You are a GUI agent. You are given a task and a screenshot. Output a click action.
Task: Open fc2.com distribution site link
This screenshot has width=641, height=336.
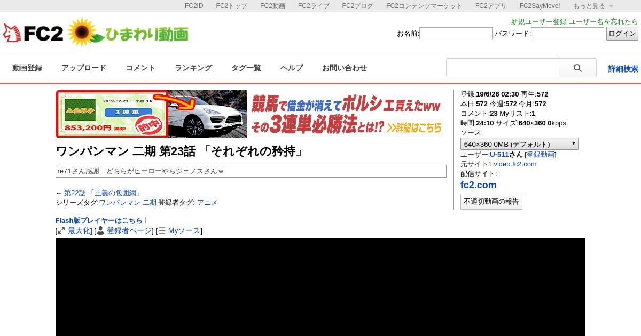tap(479, 185)
